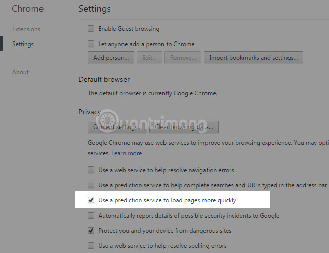329x253 pixels.
Task: Toggle web service for navigation errors
Action: [x=91, y=170]
